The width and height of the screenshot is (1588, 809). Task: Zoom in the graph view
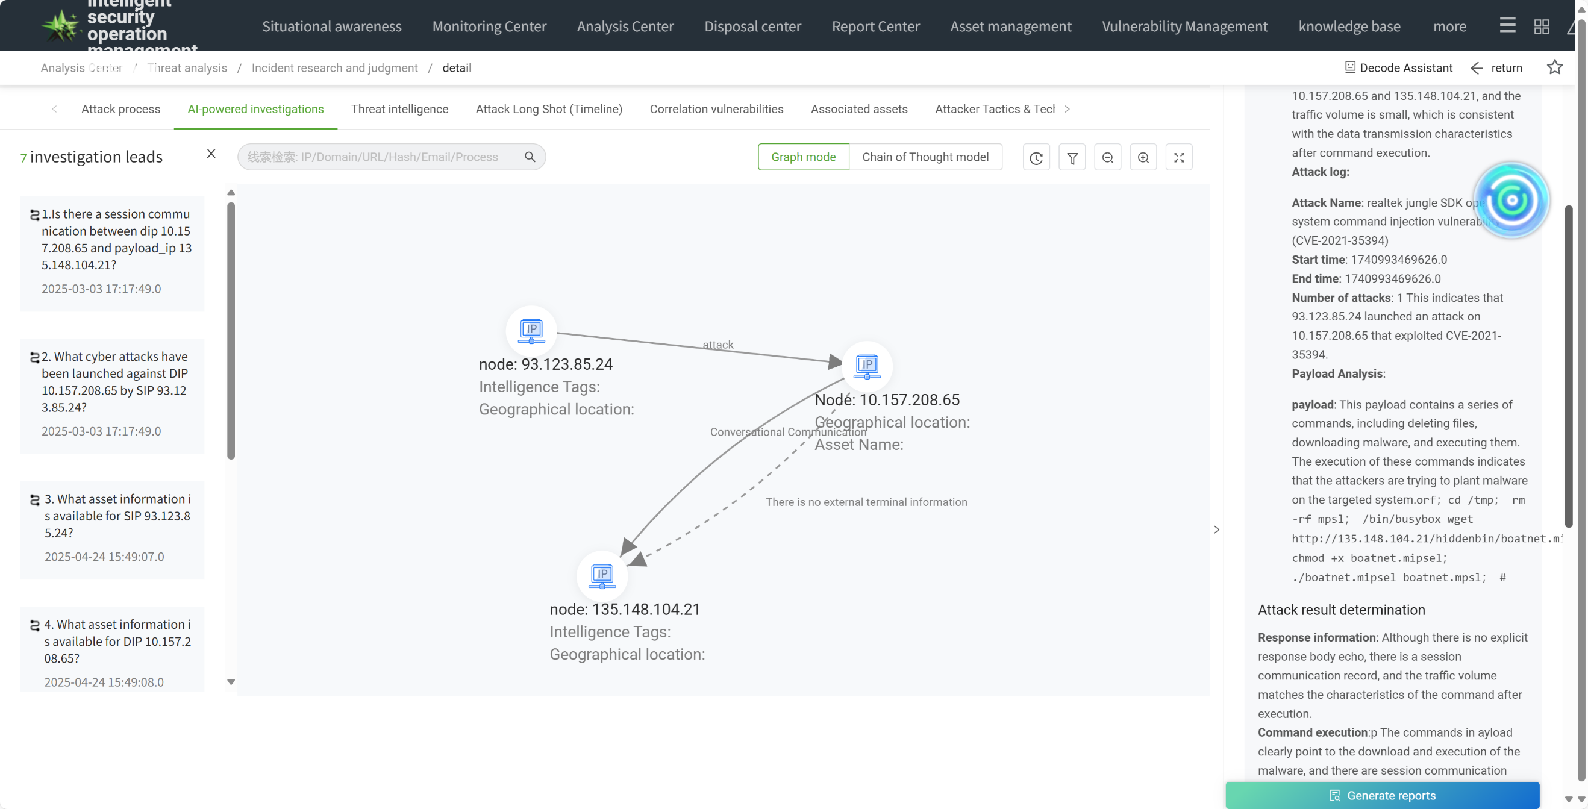click(x=1143, y=157)
